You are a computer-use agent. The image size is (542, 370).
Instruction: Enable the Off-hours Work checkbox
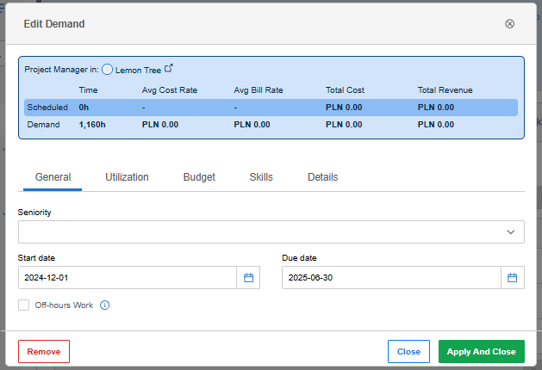(x=24, y=305)
